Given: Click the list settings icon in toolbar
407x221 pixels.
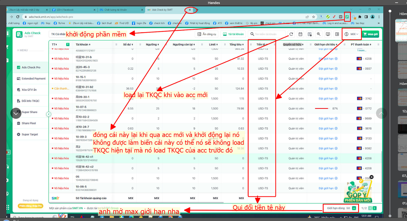Looking at the screenshot, I should pyautogui.click(x=310, y=34).
